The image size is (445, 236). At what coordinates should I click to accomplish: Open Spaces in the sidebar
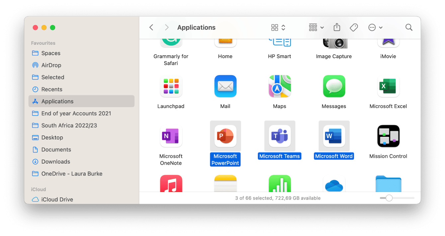[81, 53]
